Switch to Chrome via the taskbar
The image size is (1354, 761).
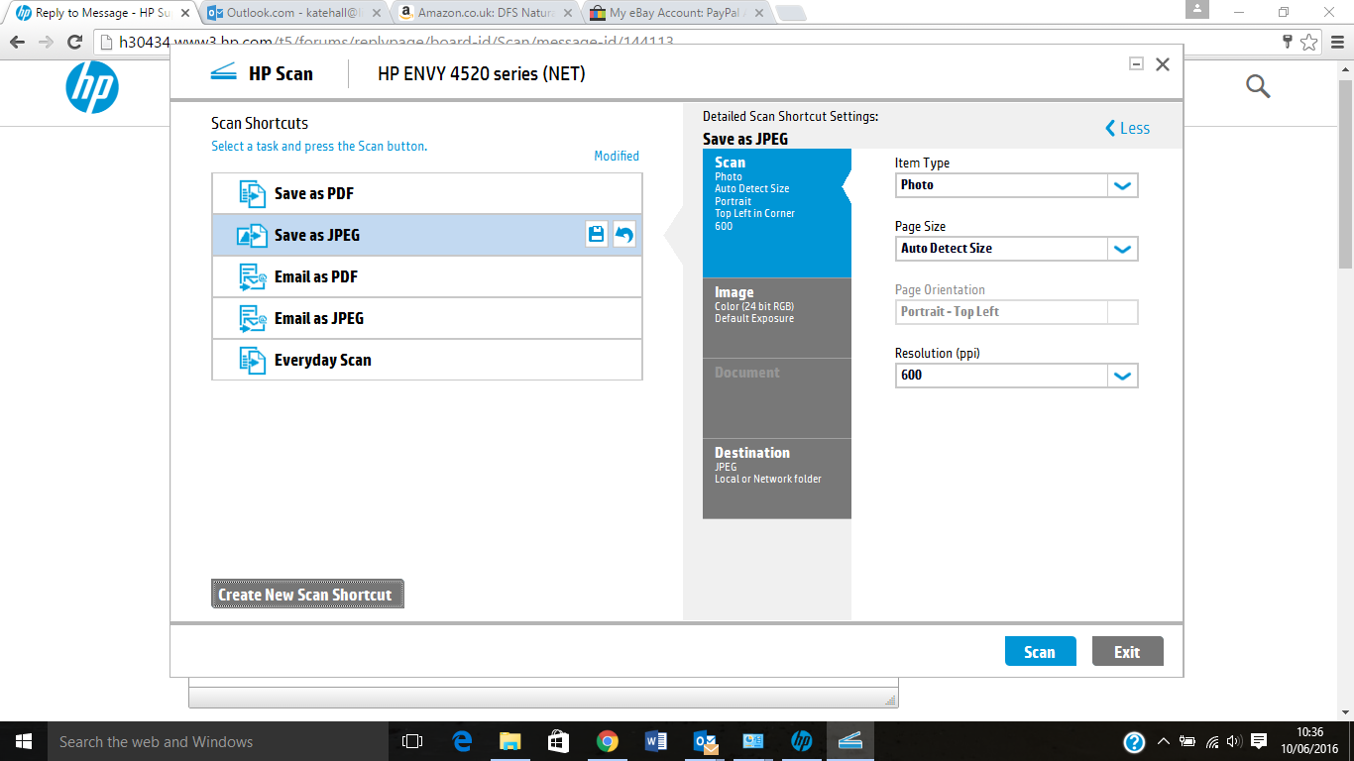coord(607,741)
